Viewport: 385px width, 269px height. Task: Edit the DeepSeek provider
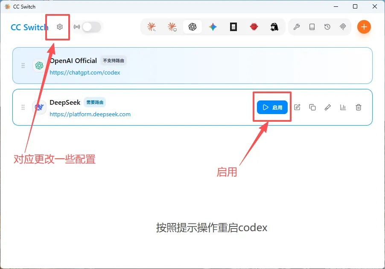(297, 107)
